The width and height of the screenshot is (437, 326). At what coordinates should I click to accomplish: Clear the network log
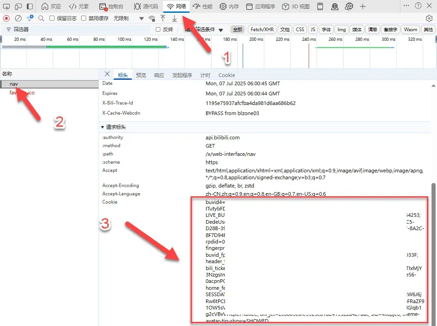pyautogui.click(x=18, y=18)
